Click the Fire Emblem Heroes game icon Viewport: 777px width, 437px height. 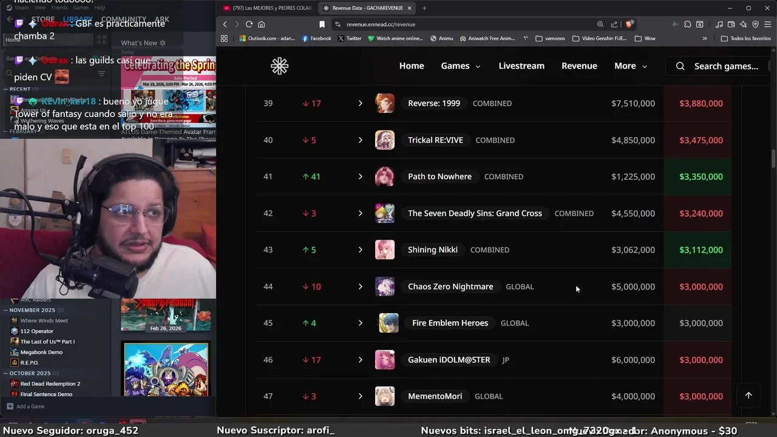tap(388, 323)
